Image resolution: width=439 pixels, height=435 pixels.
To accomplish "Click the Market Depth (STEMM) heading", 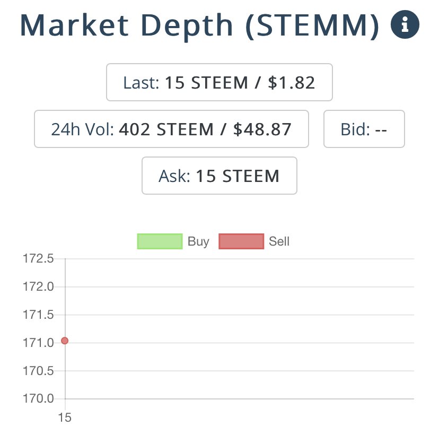I will click(x=200, y=24).
